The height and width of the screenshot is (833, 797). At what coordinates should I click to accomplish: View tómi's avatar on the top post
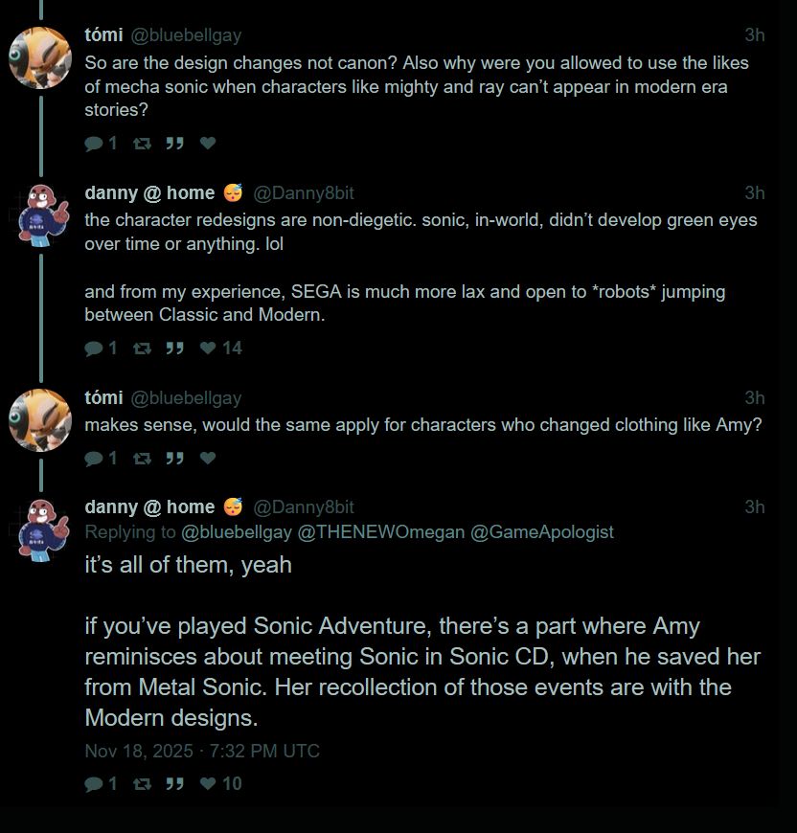click(x=40, y=57)
